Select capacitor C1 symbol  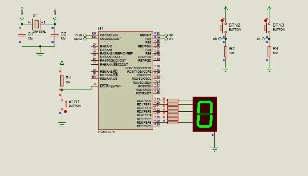coord(22,35)
